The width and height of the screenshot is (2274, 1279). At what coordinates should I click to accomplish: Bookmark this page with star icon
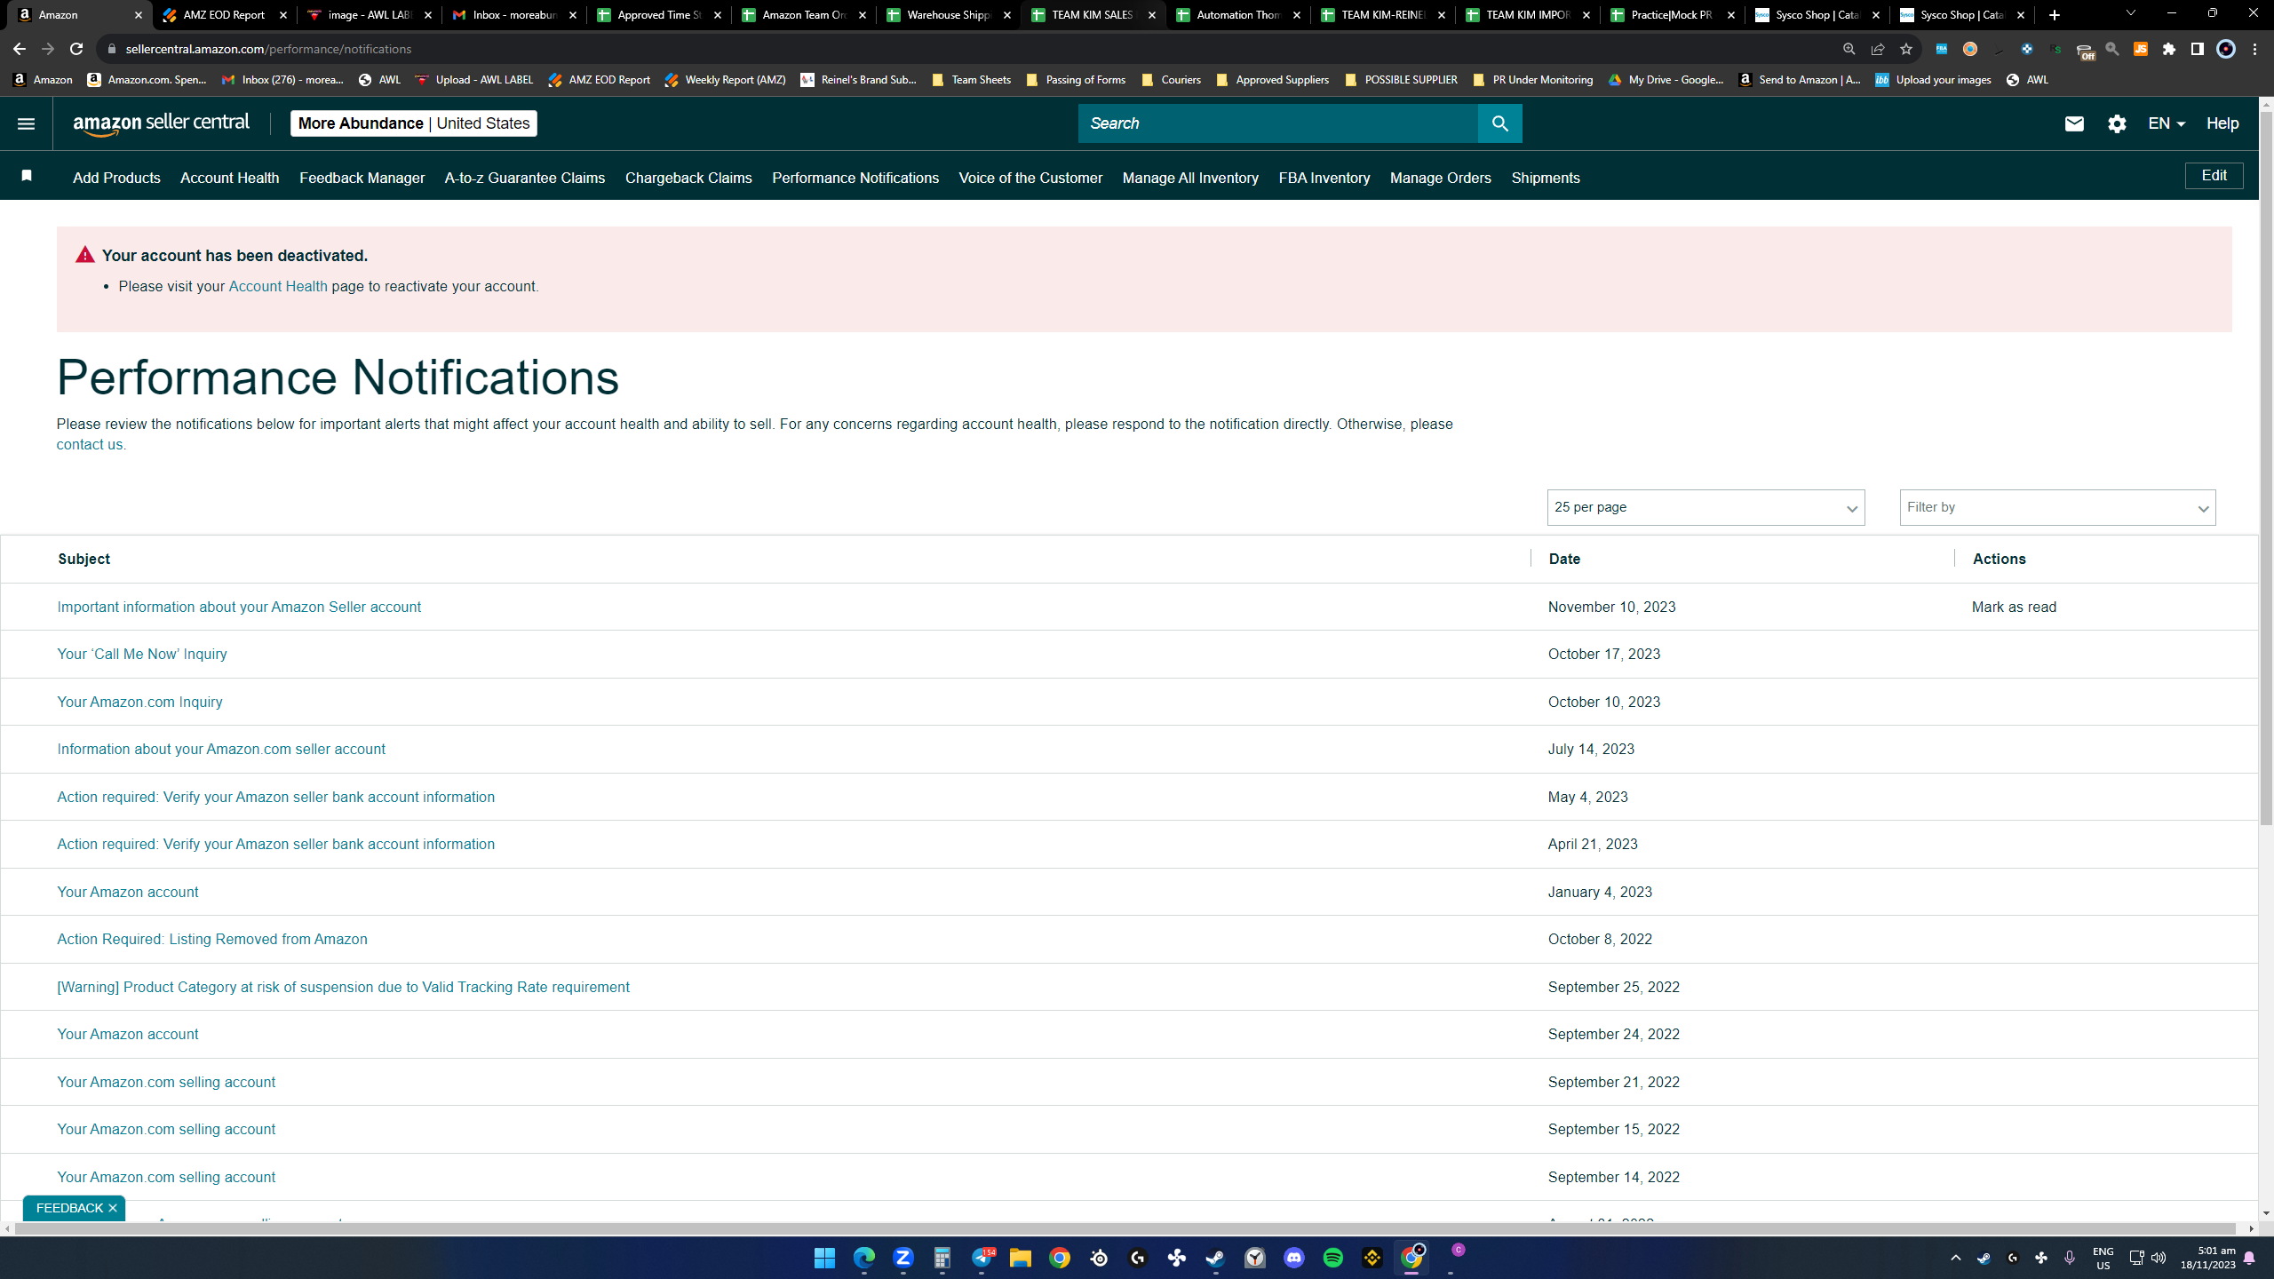click(x=1905, y=49)
